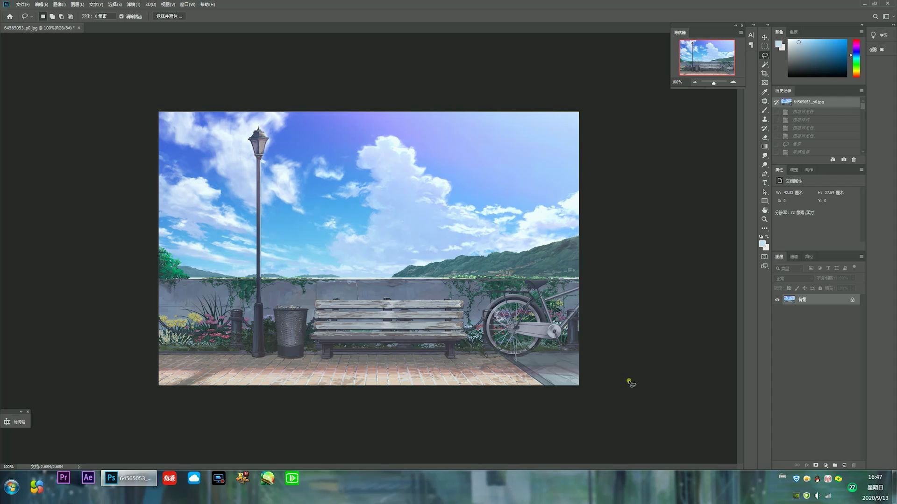897x504 pixels.
Task: Select the Eraser tool
Action: (x=764, y=137)
